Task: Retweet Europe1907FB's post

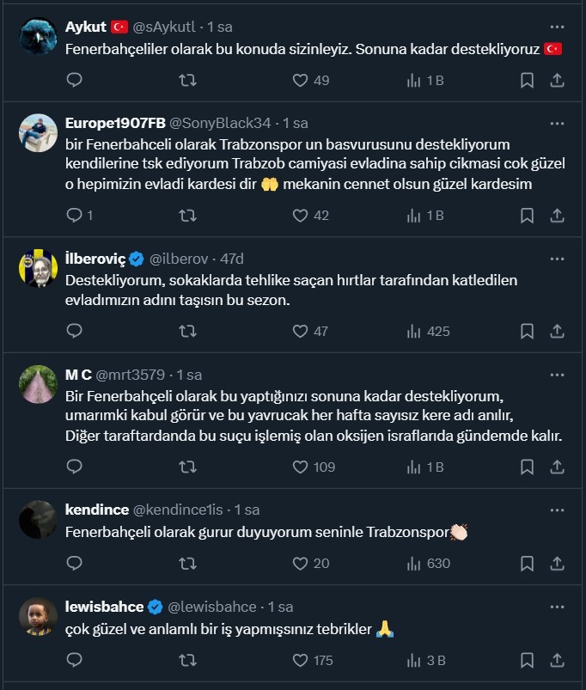Action: pyautogui.click(x=186, y=215)
